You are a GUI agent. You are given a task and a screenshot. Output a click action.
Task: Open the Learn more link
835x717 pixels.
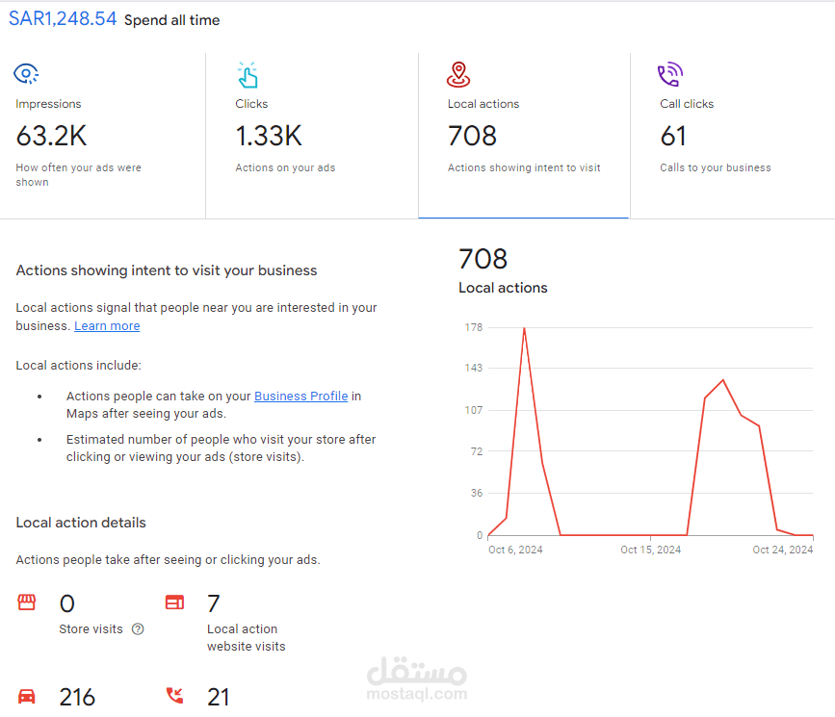(107, 325)
